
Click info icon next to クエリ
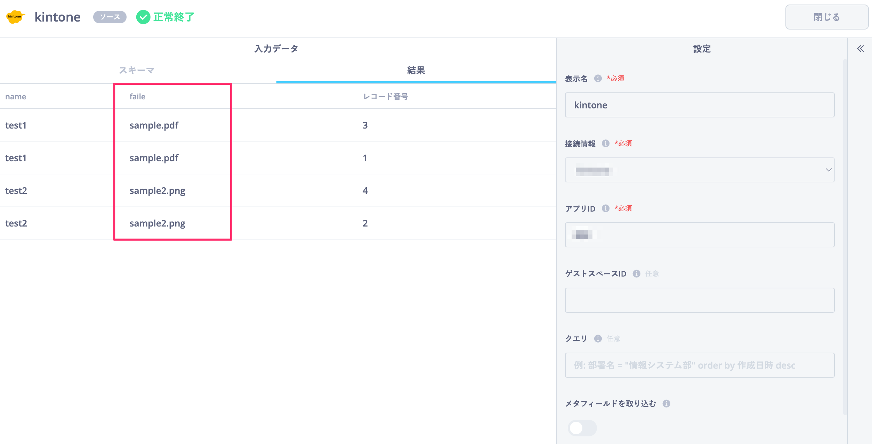click(x=598, y=339)
